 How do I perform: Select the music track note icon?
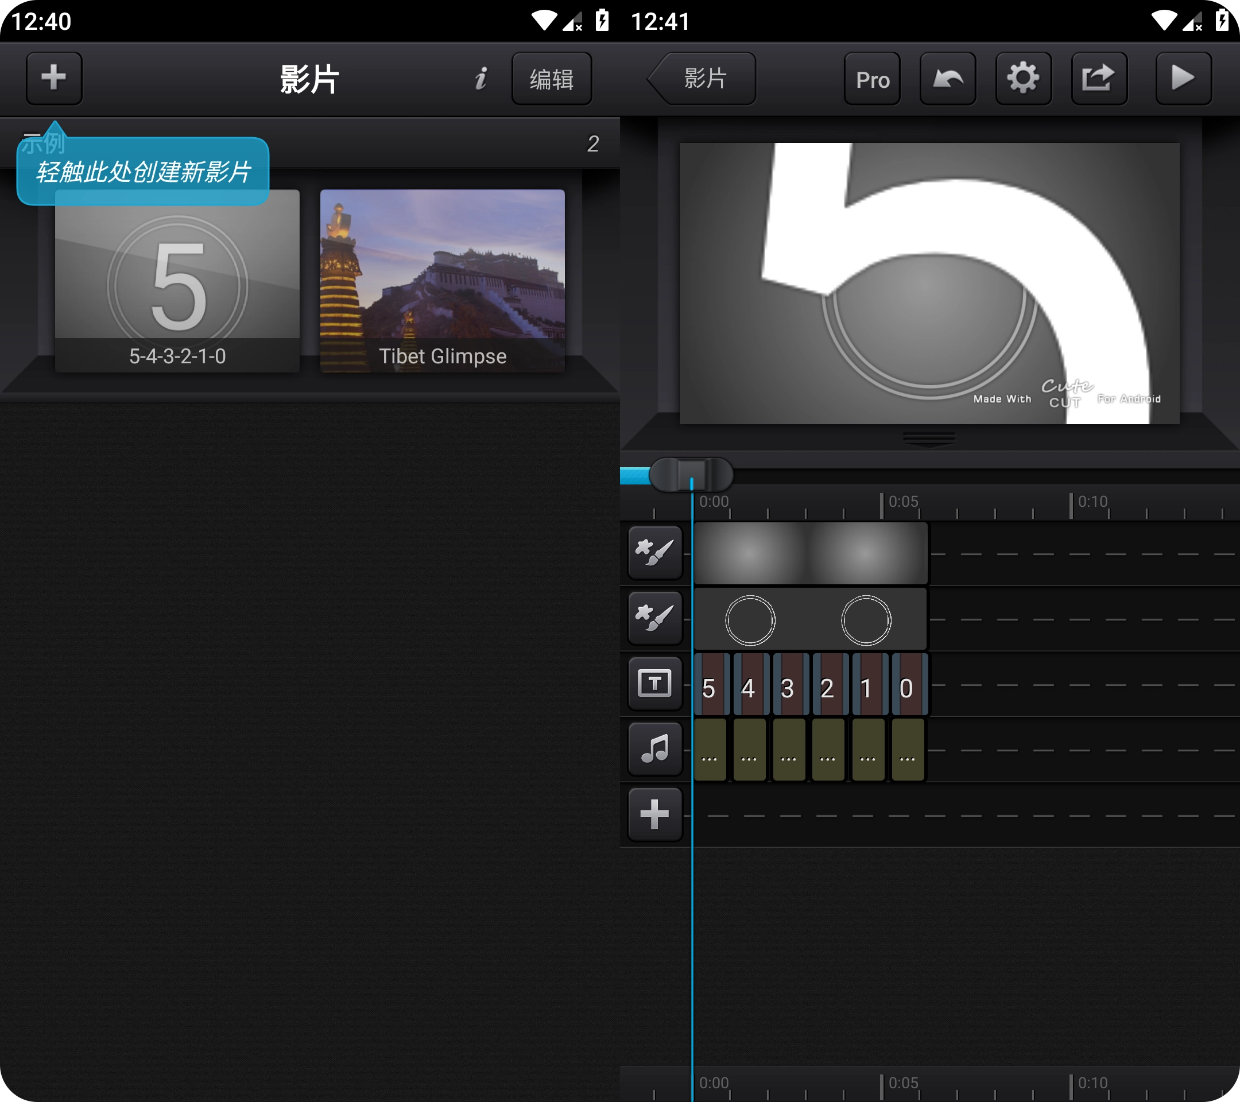coord(654,749)
